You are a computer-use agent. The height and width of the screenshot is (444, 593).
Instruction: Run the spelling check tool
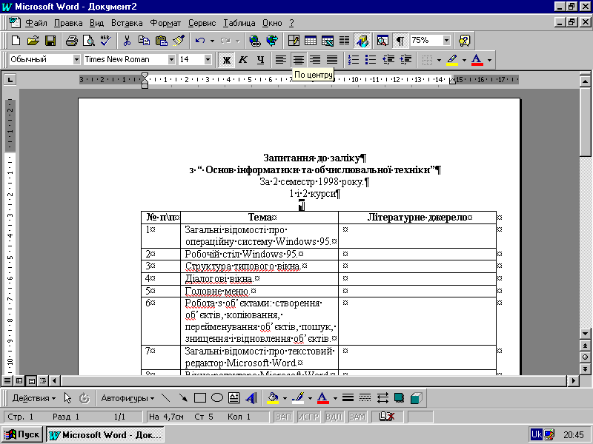point(105,41)
